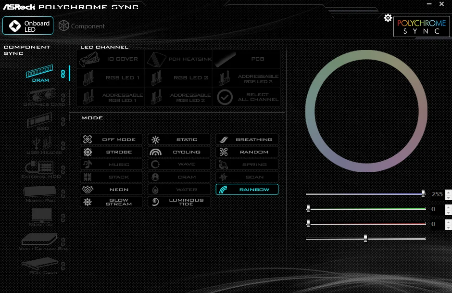Choose Scan lighting mode
This screenshot has width=452, height=293.
click(247, 177)
